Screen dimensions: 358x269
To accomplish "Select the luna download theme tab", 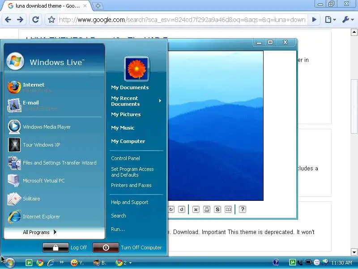I will pos(47,6).
